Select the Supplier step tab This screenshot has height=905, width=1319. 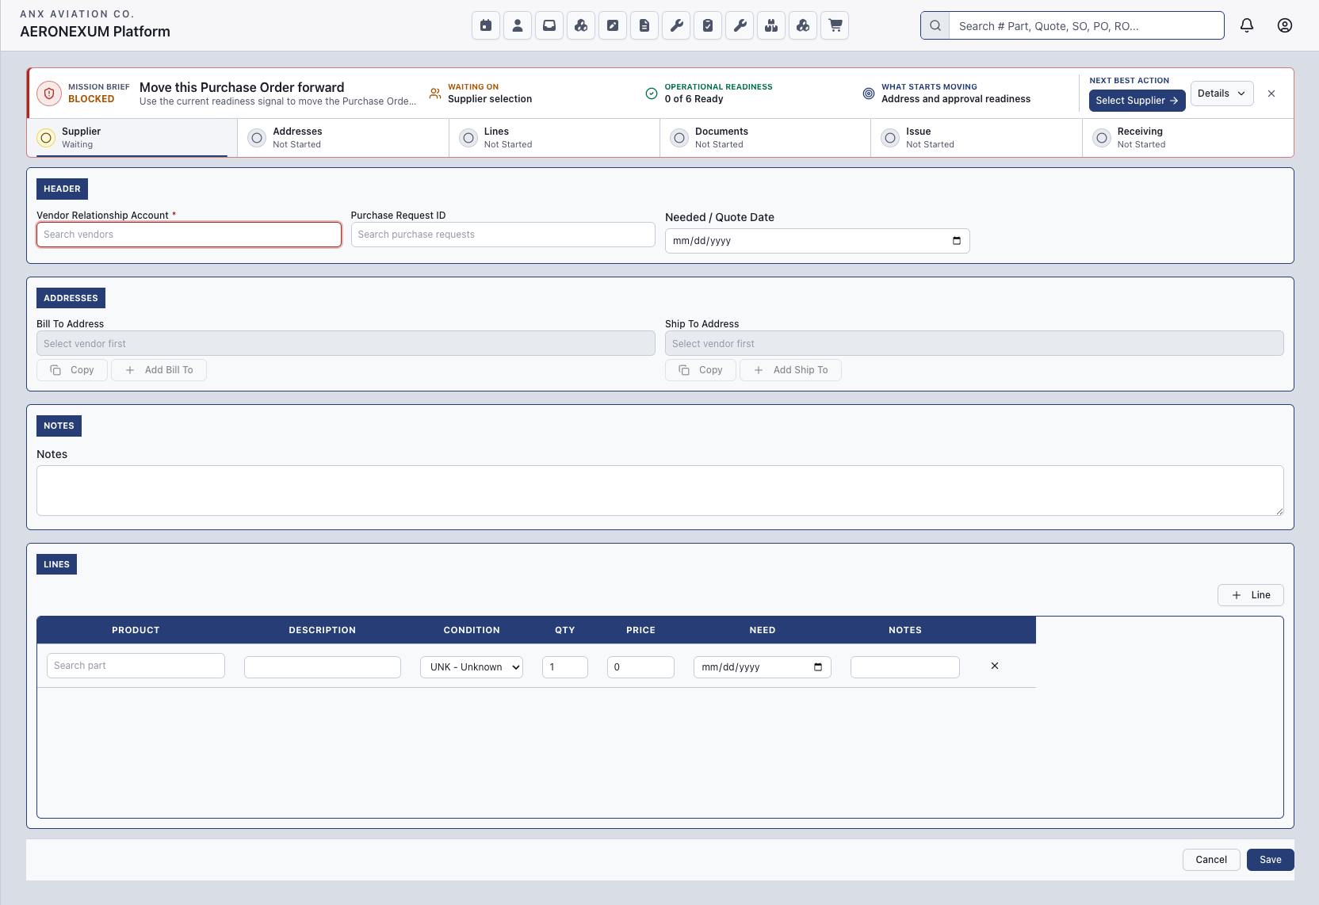[x=132, y=138]
